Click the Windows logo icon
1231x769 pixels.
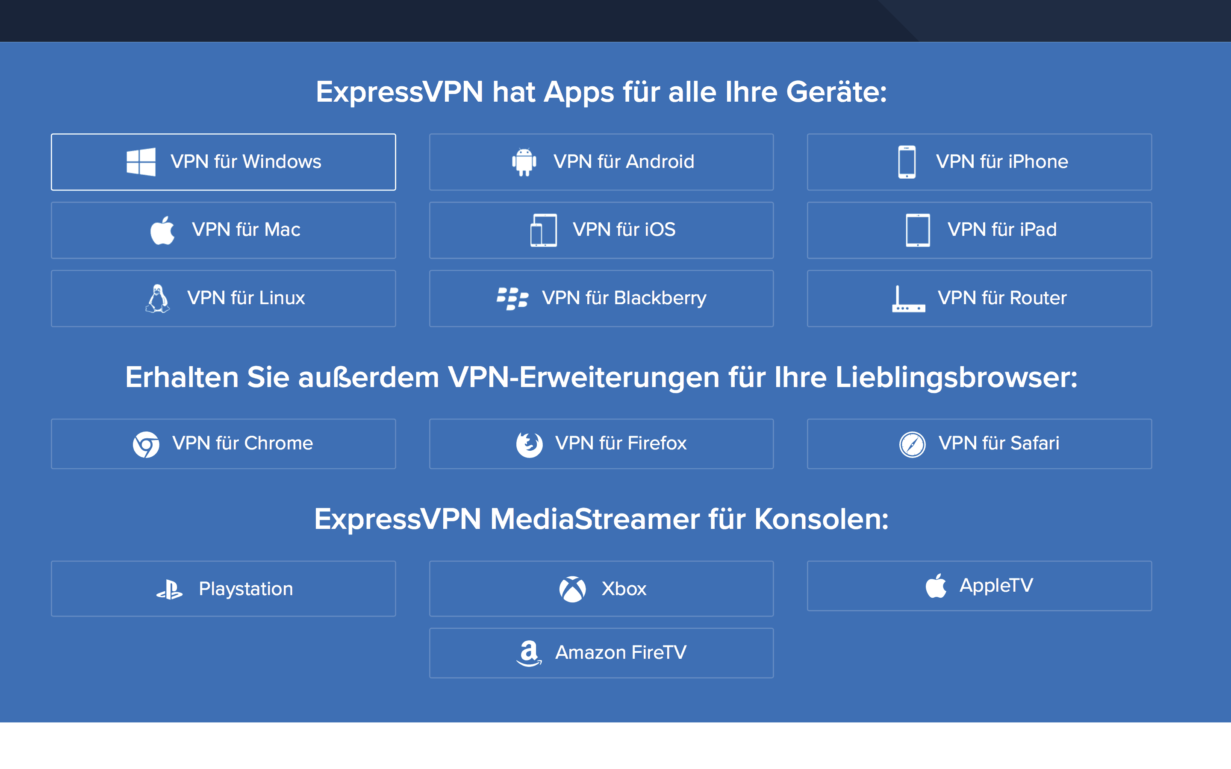(141, 162)
